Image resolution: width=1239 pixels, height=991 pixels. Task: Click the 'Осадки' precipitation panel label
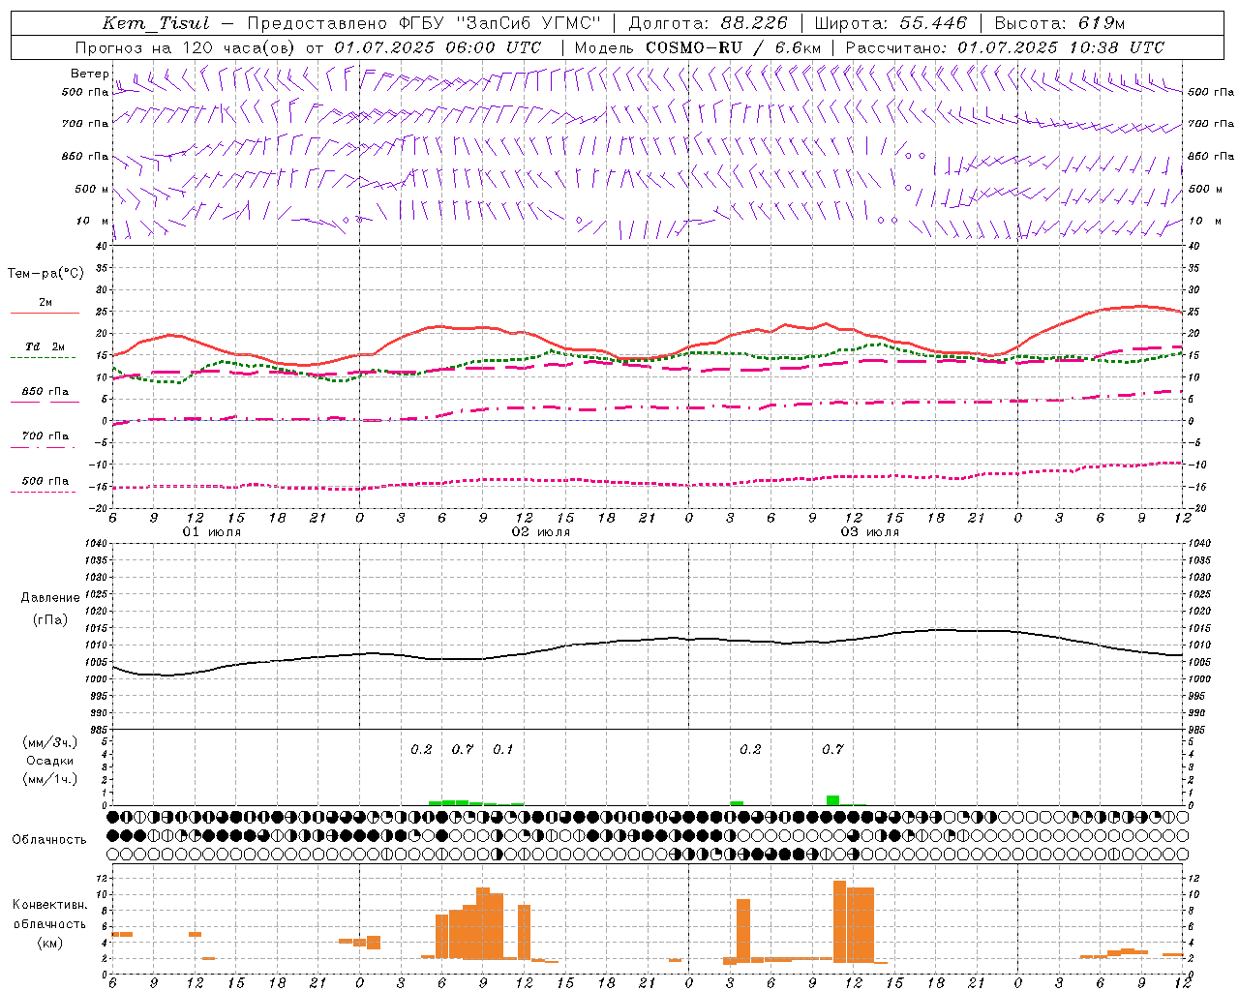point(50,761)
